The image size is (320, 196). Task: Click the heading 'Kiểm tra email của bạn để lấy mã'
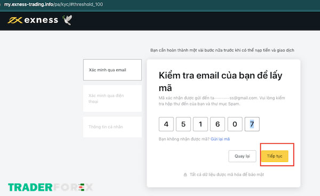tap(220, 81)
